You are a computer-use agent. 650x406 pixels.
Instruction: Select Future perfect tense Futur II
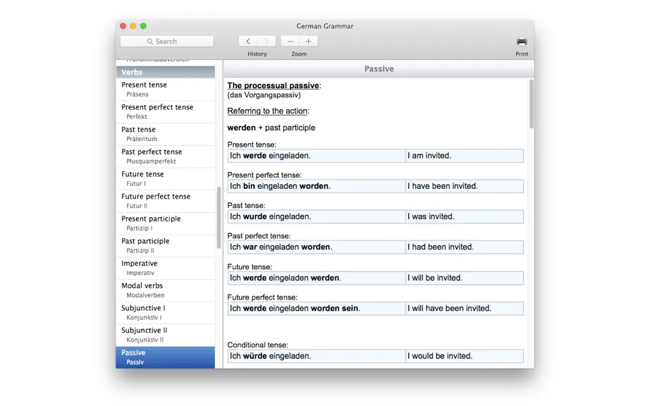[x=166, y=201]
